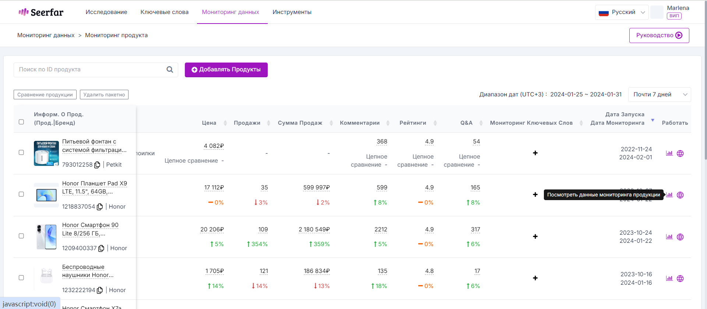707x309 pixels.
Task: Open monitoring chart for Honor Pad X9
Action: 669,195
